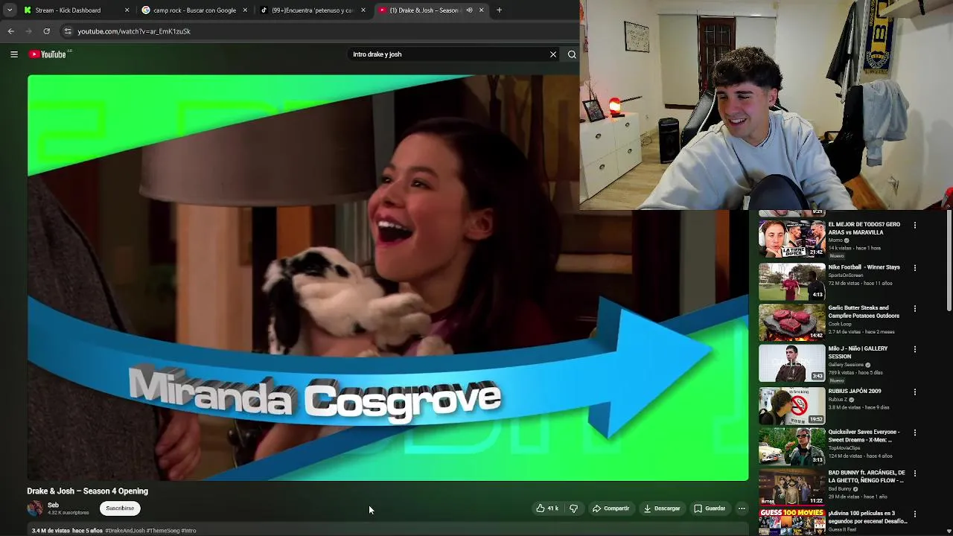Open the Seb channel name link

pyautogui.click(x=53, y=505)
